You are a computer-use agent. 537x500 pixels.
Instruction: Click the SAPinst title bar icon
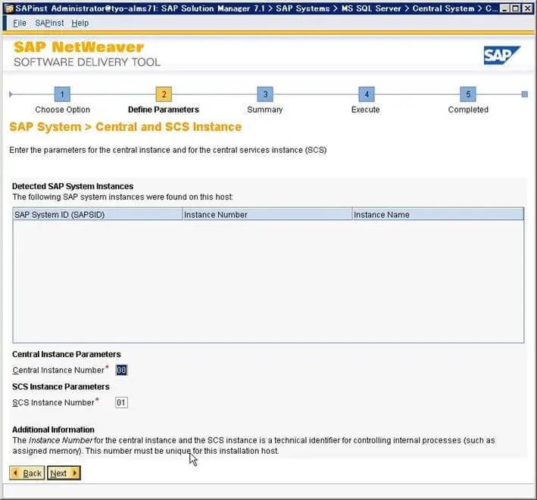coord(9,8)
